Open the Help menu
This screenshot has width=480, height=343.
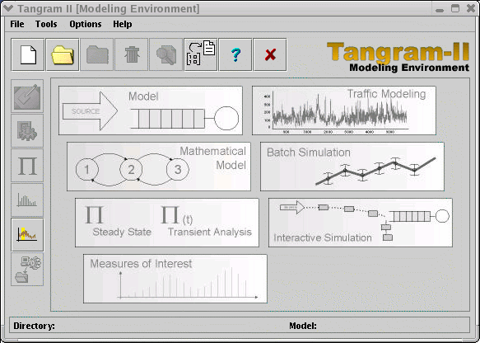[x=123, y=24]
